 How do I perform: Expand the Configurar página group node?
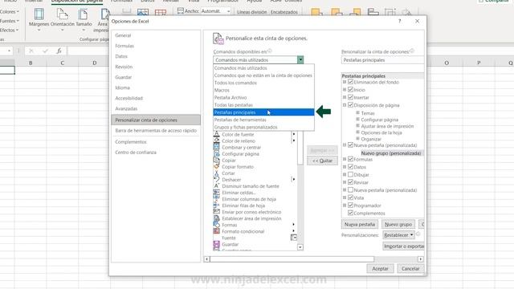pos(357,120)
